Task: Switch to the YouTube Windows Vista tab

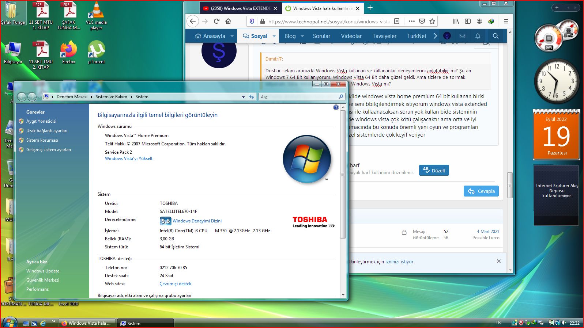Action: 241,8
